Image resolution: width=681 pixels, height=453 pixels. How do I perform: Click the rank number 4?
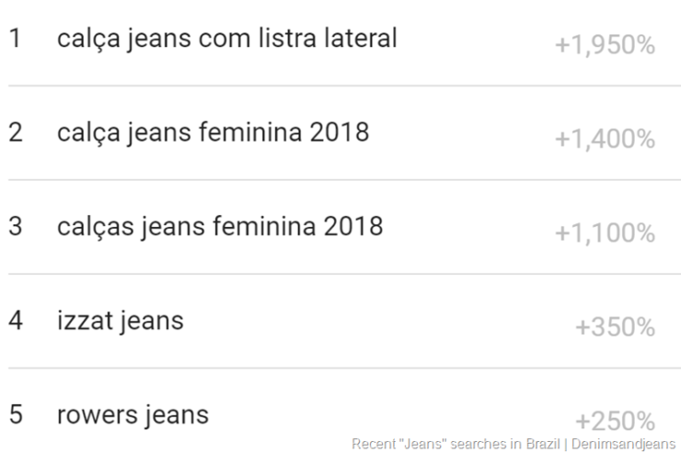click(16, 321)
